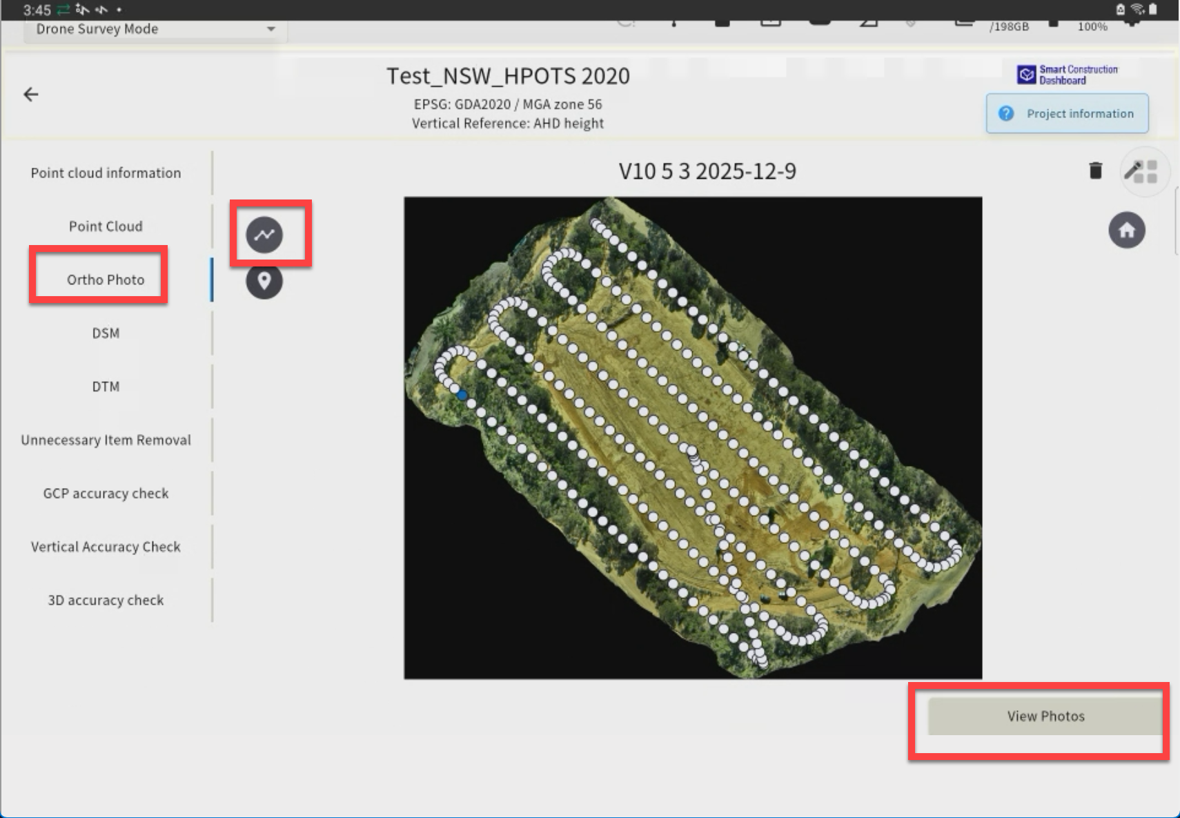Open the Smart Construction Dashboard logo link

[x=1067, y=75]
